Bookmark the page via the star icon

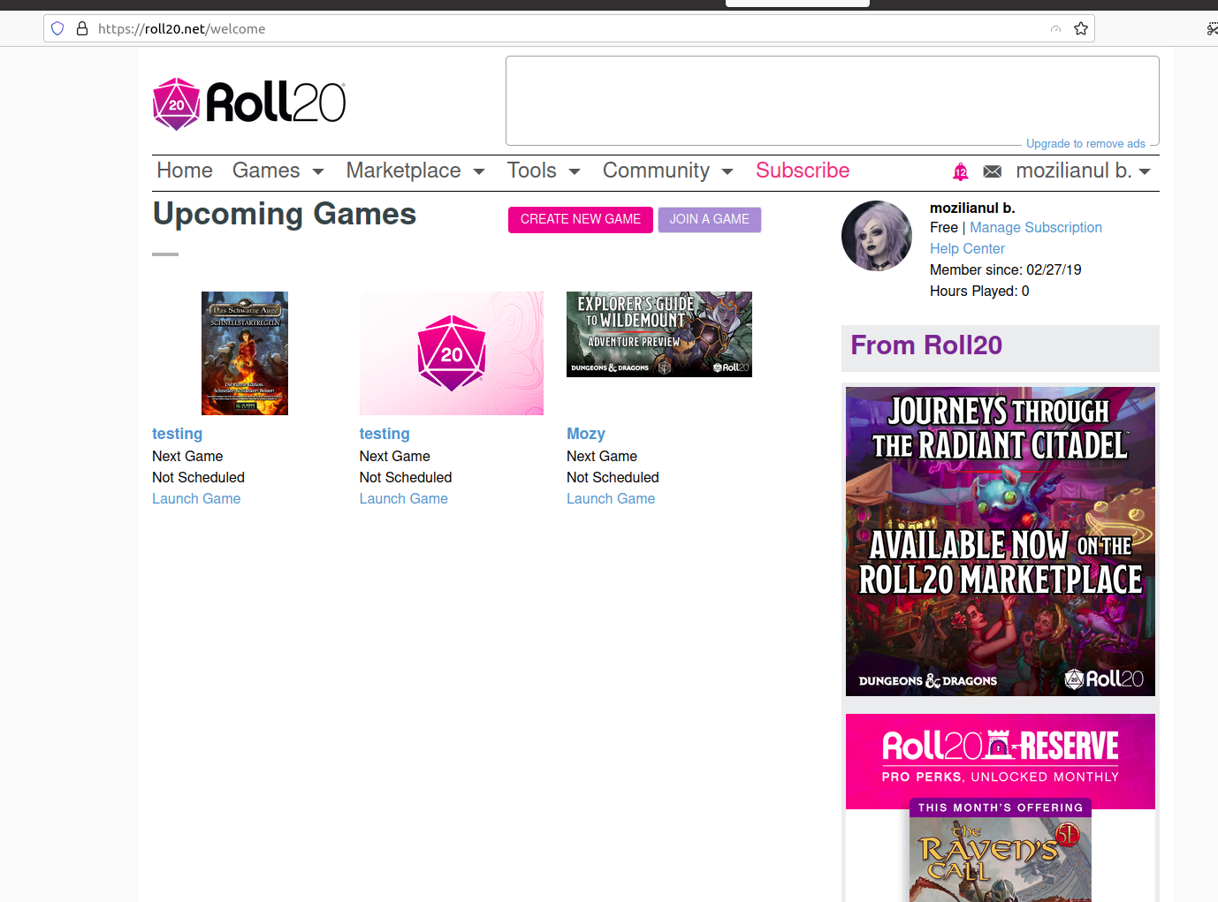click(1080, 28)
